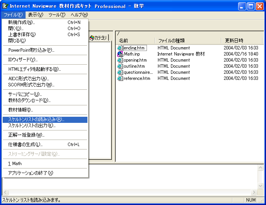The height and width of the screenshot is (205, 266).
Task: Select the Math.inp file name
Action: tap(132, 54)
